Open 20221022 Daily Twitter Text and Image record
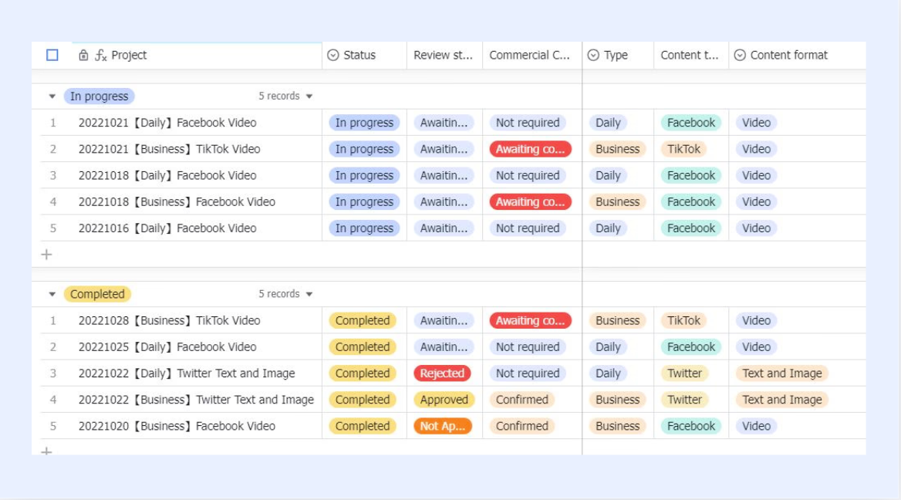 tap(187, 373)
